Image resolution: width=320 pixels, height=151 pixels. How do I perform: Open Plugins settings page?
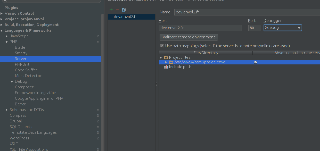(x=11, y=8)
